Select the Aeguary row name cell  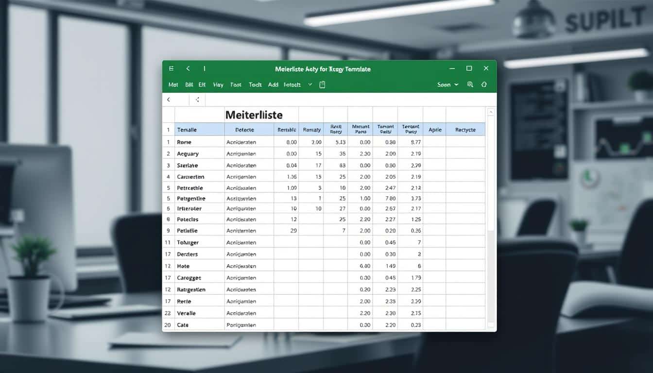[199, 153]
